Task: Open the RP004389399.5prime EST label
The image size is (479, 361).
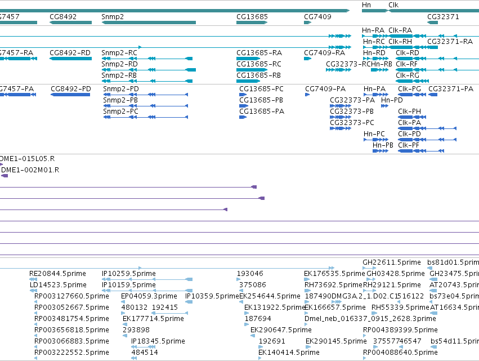Action: (x=400, y=330)
